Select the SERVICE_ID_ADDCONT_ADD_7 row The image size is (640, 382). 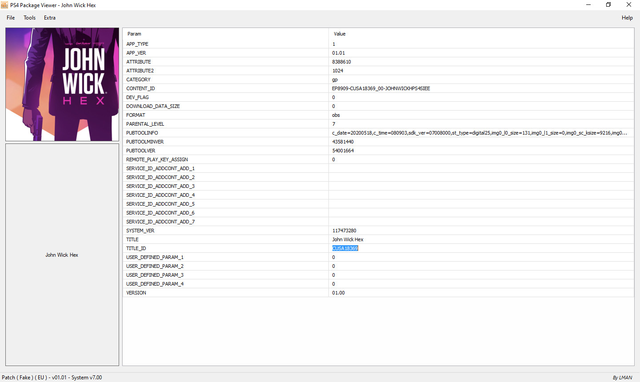378,222
